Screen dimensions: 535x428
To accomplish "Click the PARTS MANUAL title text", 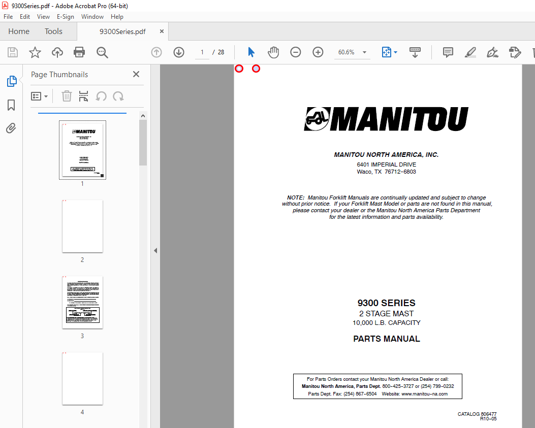I will [386, 339].
